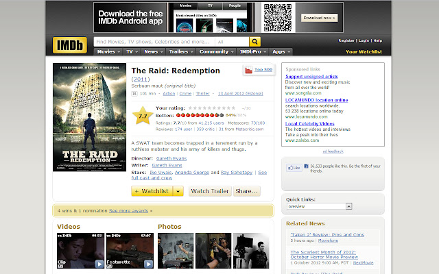Screen dimensions: 439x274
Task: Open the IMDbPro menu
Action: coord(253,52)
